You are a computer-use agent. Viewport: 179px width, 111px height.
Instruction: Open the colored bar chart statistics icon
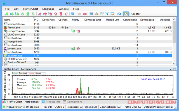[x=96, y=14]
